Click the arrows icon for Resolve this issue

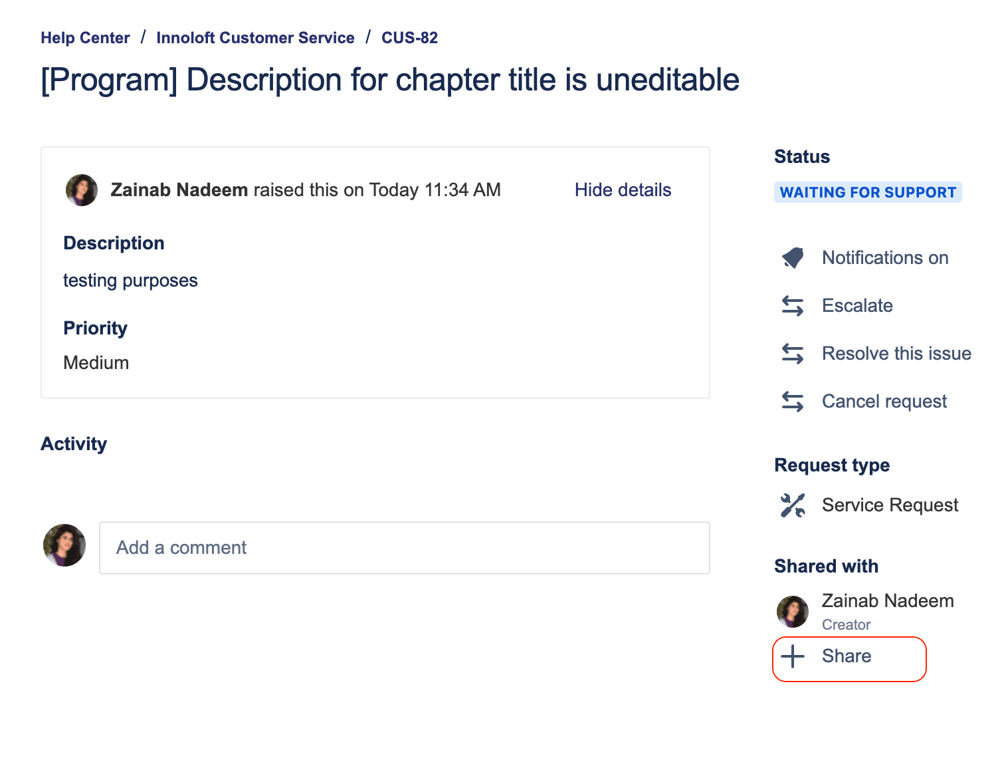pyautogui.click(x=793, y=354)
